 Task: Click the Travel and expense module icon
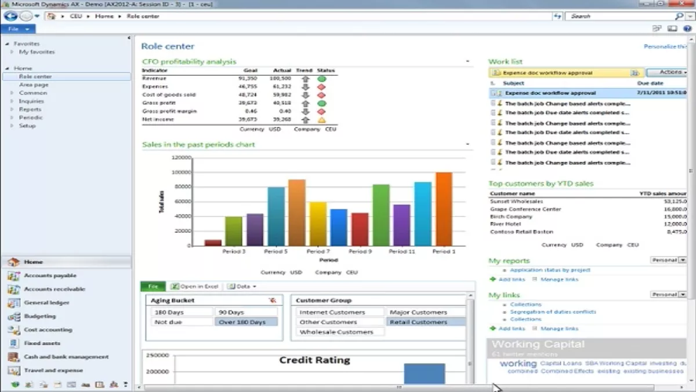(14, 370)
